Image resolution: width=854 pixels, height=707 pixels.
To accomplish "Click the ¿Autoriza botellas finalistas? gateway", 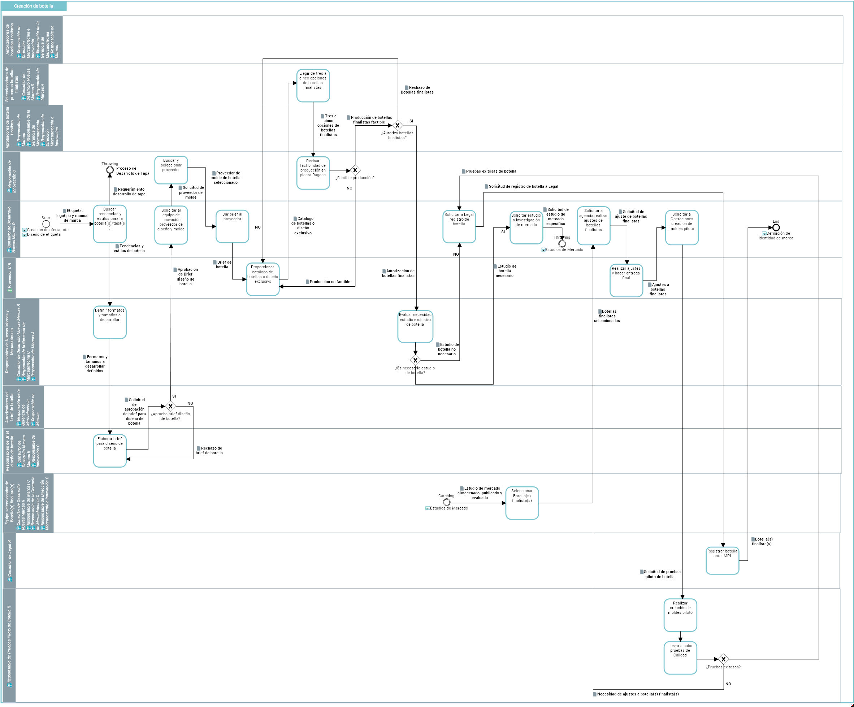I will pyautogui.click(x=397, y=126).
